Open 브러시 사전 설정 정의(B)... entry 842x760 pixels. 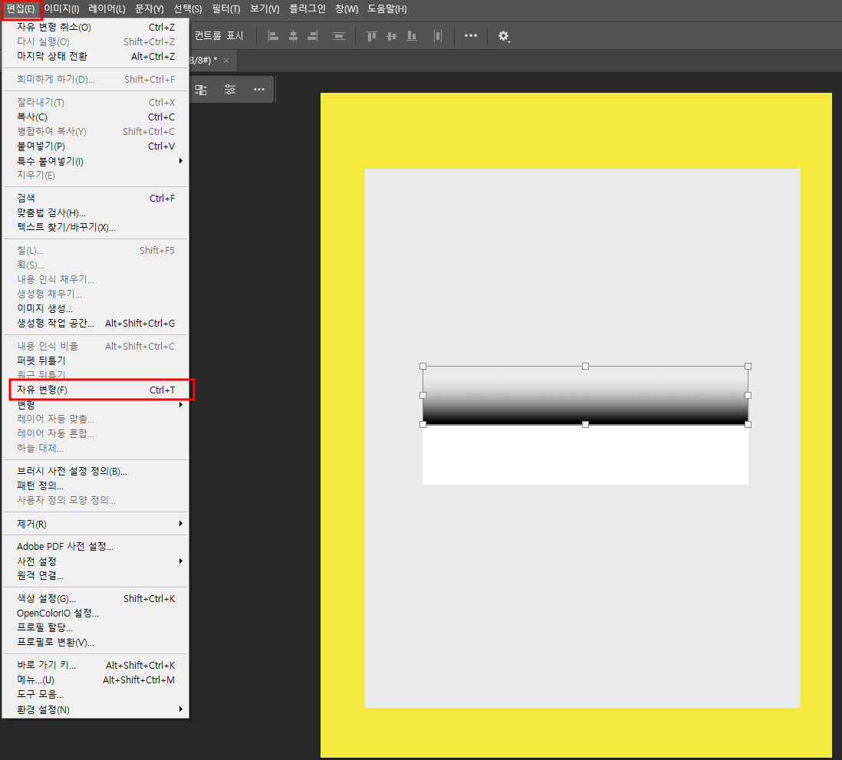(x=96, y=471)
